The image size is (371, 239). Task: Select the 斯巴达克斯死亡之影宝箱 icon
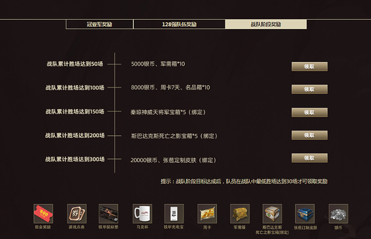click(x=272, y=214)
